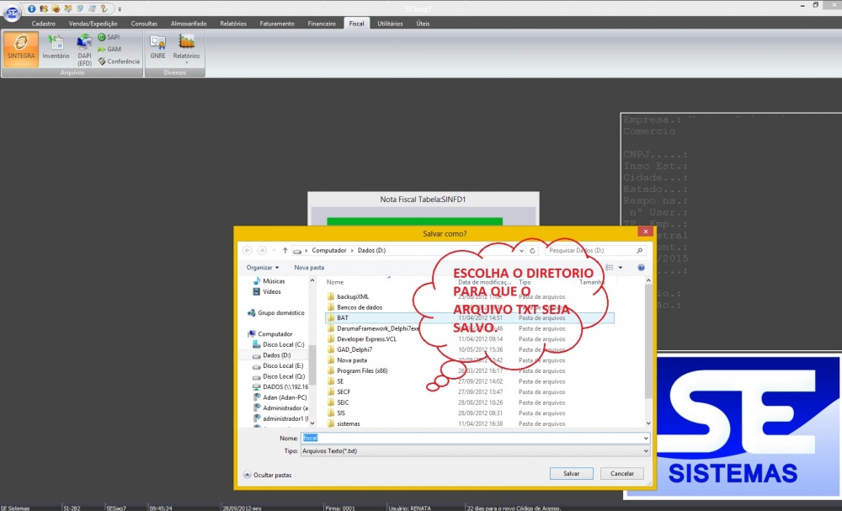Switch to the Faturamento ribbon tab
This screenshot has width=842, height=511.
277,24
